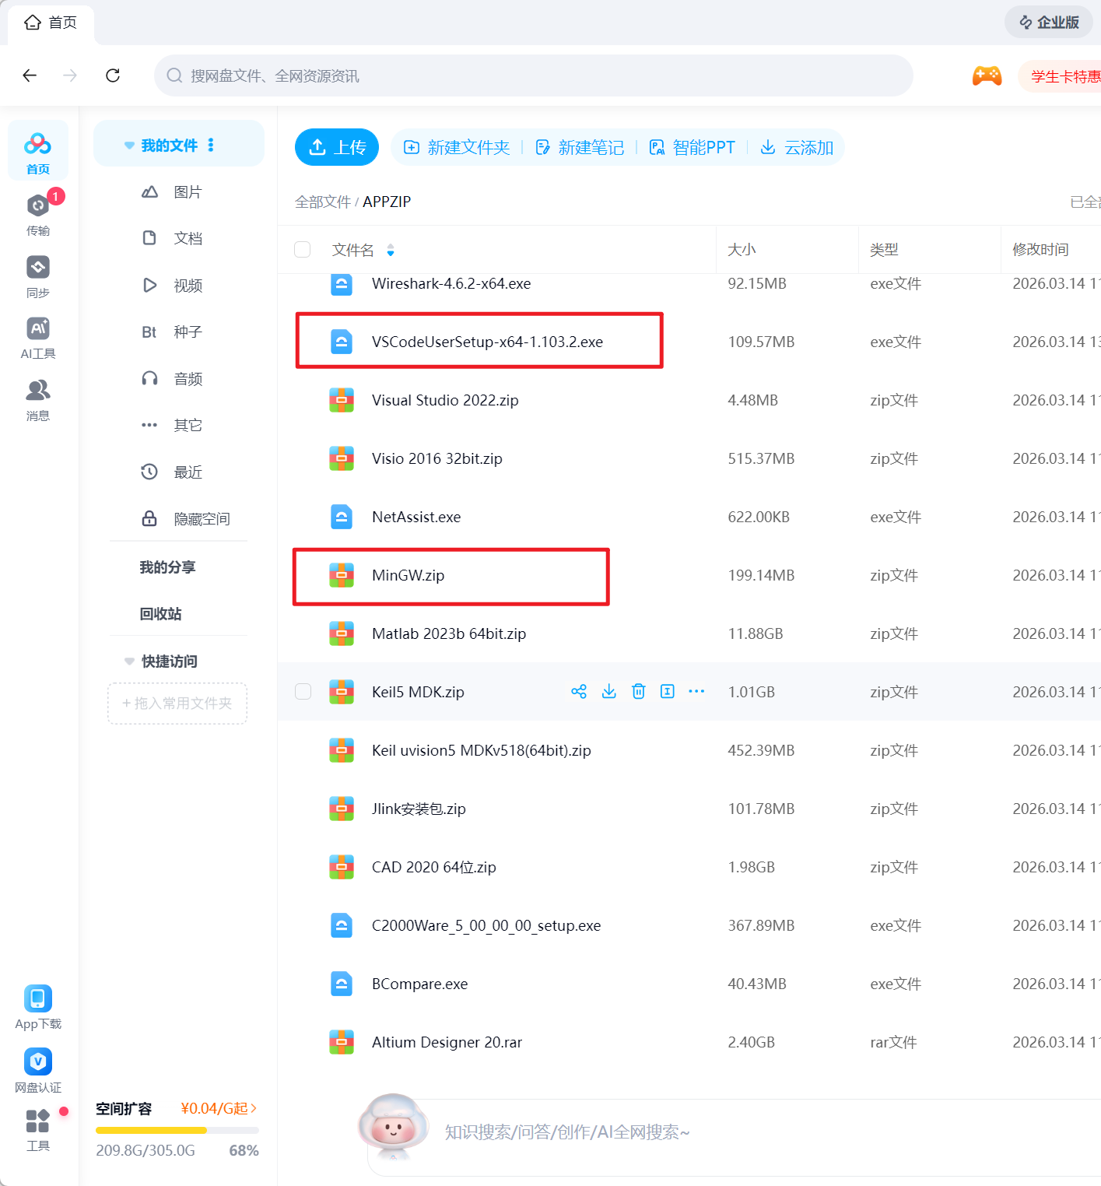The height and width of the screenshot is (1186, 1101).
Task: Select VSCodeUserSetup-x64-1.103.2.exe file name
Action: (x=487, y=342)
